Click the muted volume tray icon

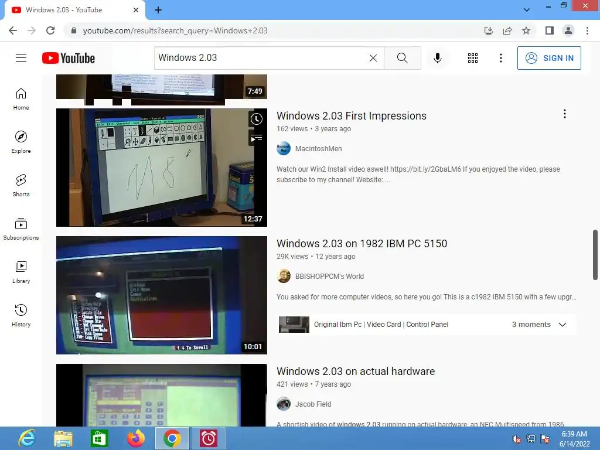517,439
